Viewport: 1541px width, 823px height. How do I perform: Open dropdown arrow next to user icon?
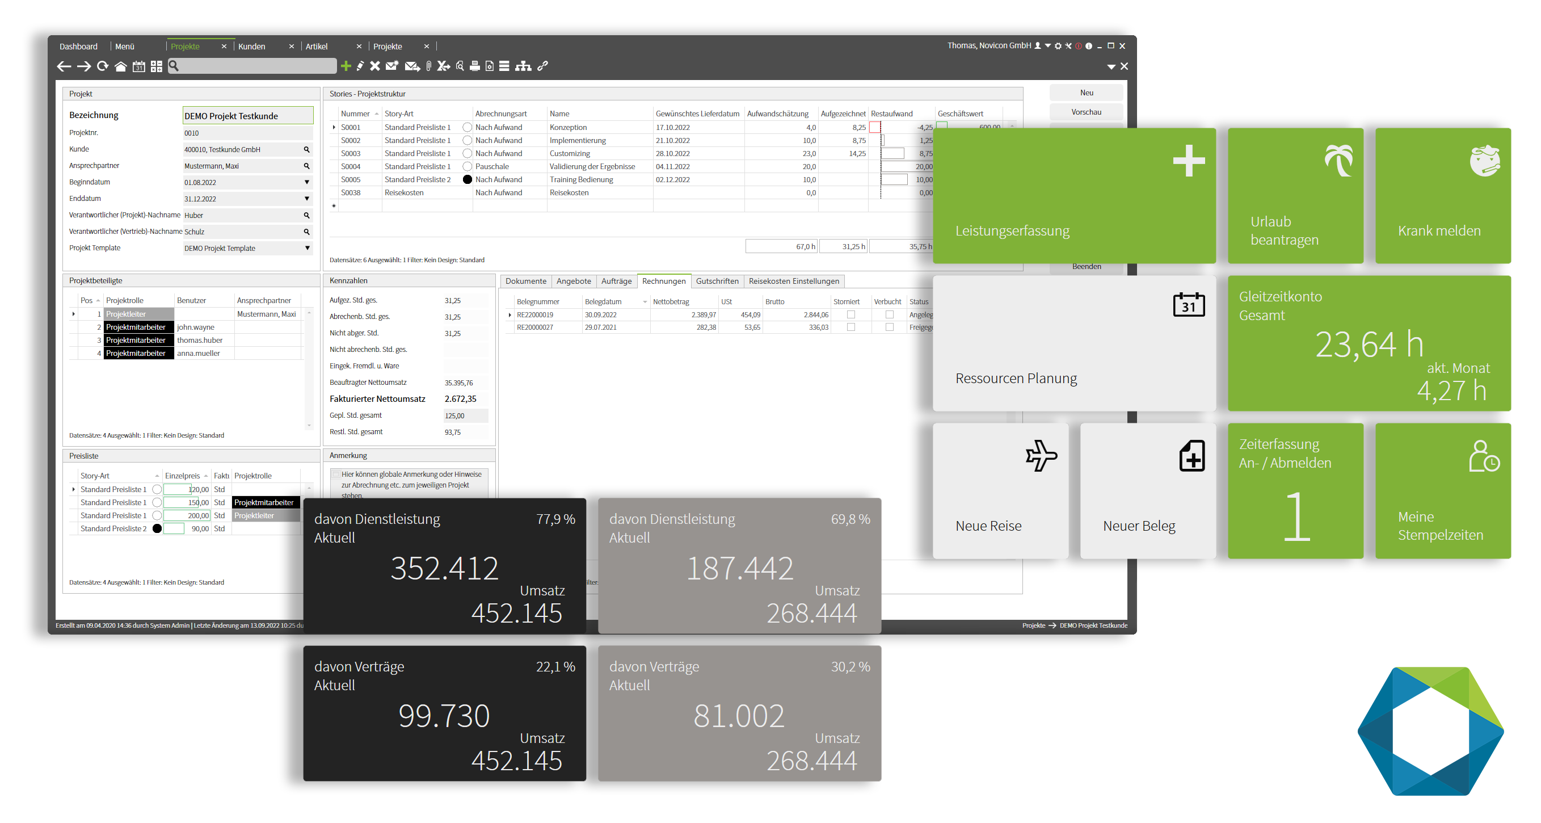click(1047, 45)
